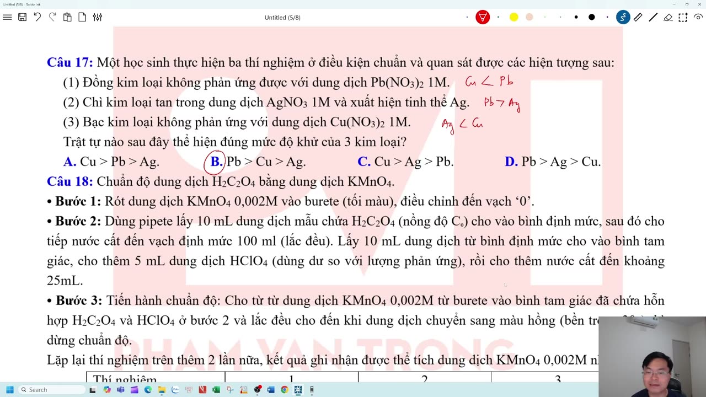Choose the eraser tool
706x397 pixels.
click(668, 17)
